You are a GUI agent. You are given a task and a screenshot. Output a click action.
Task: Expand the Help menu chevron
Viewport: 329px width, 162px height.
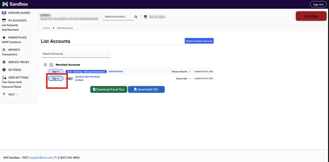click(18, 95)
